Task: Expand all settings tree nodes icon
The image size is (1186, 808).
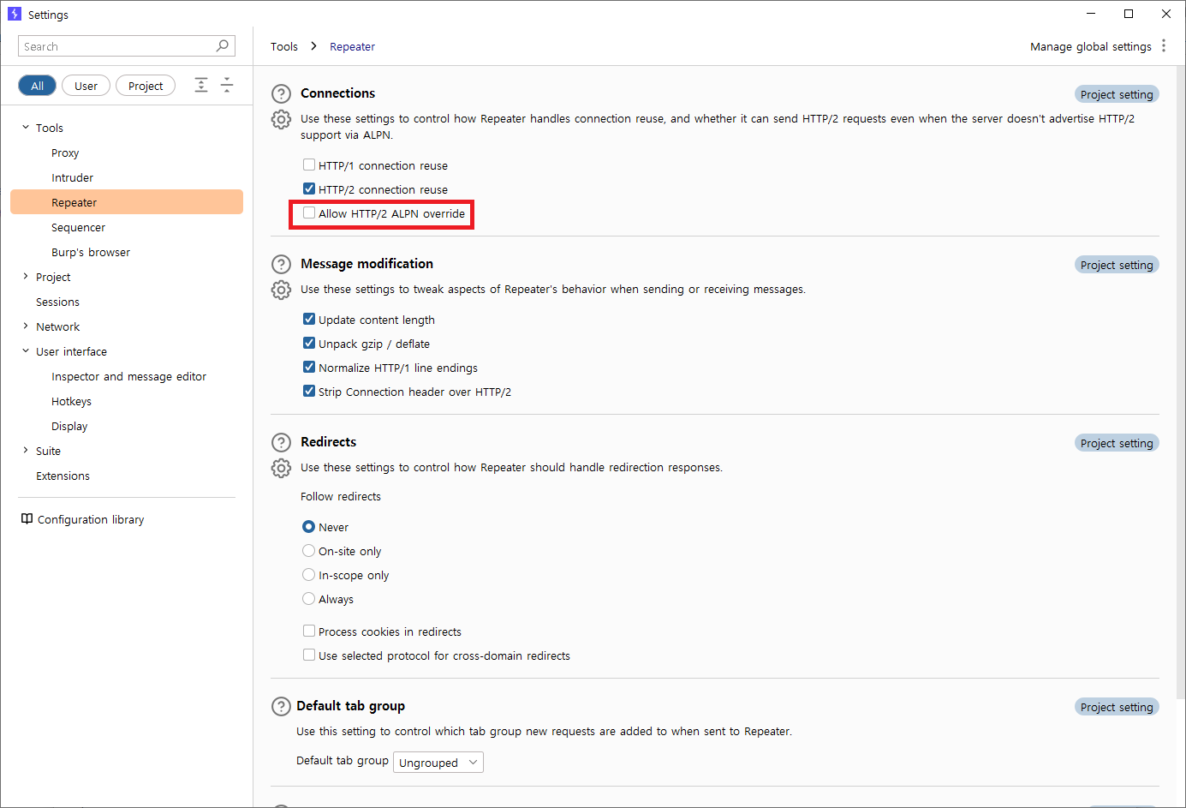Action: point(201,85)
